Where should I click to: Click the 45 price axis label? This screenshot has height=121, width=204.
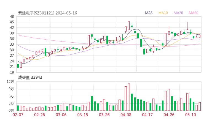(x=12, y=22)
